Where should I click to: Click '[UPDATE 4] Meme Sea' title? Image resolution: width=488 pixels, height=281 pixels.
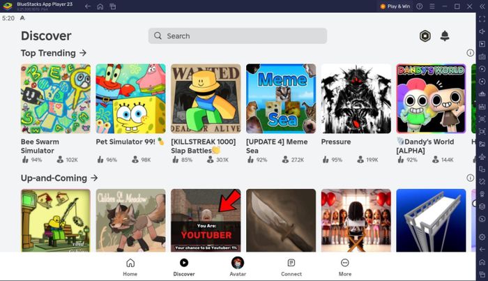tap(277, 146)
